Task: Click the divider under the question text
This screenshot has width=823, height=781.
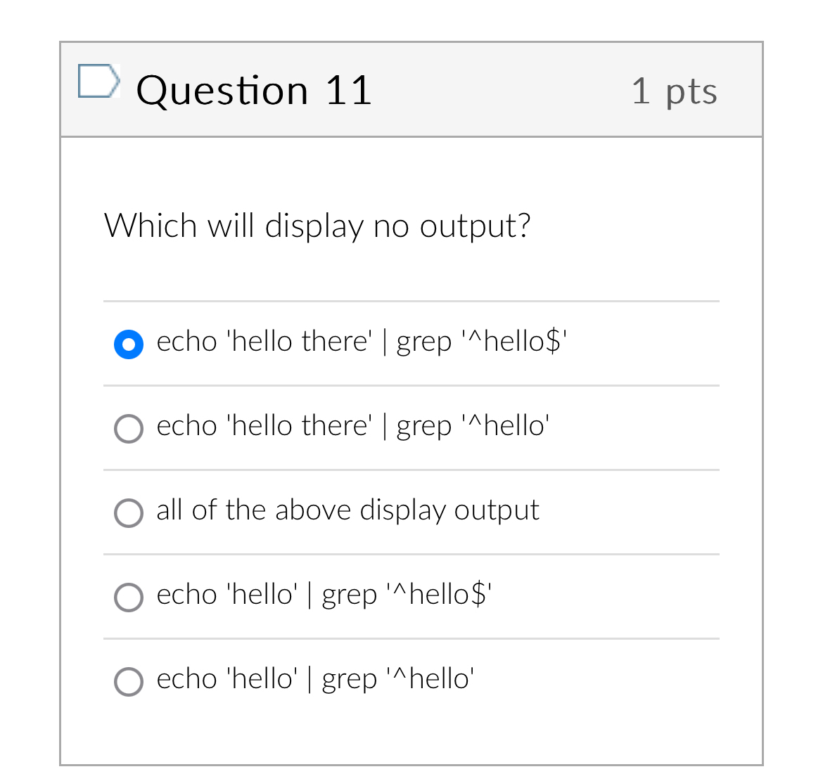Action: (412, 302)
